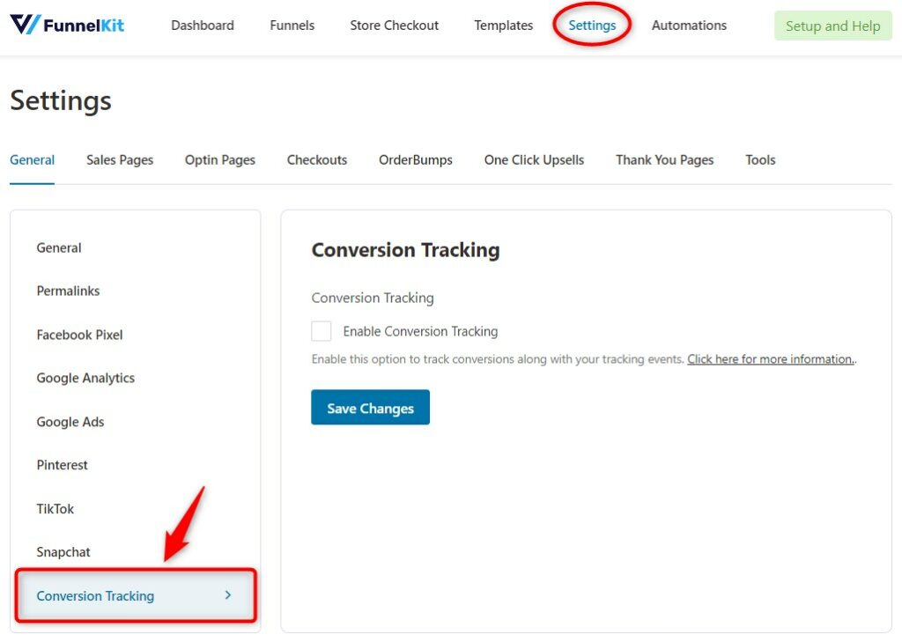Open TikTok settings in the sidebar

click(55, 508)
